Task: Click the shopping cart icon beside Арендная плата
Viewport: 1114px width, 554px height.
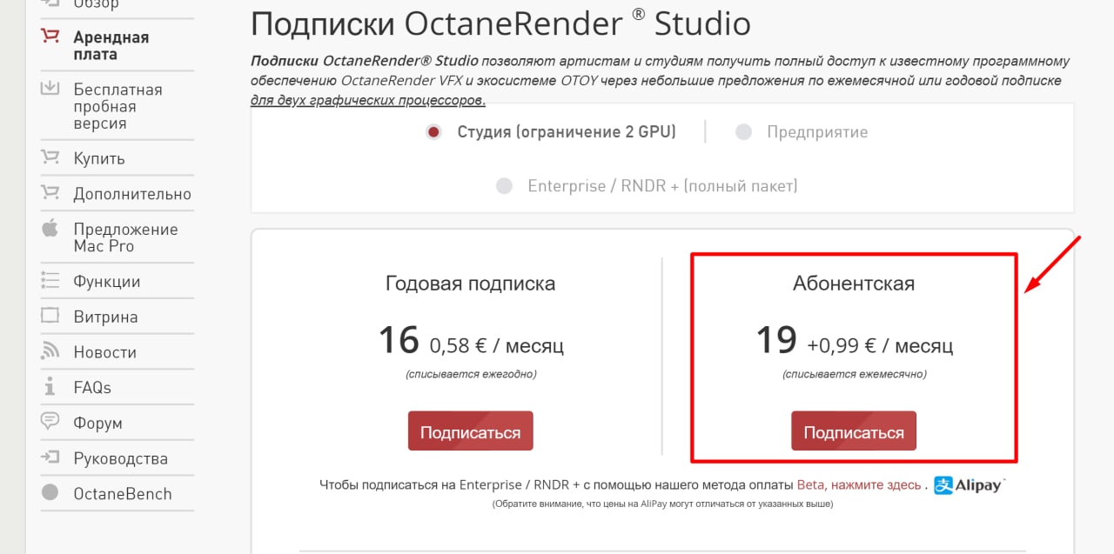Action: pyautogui.click(x=50, y=37)
